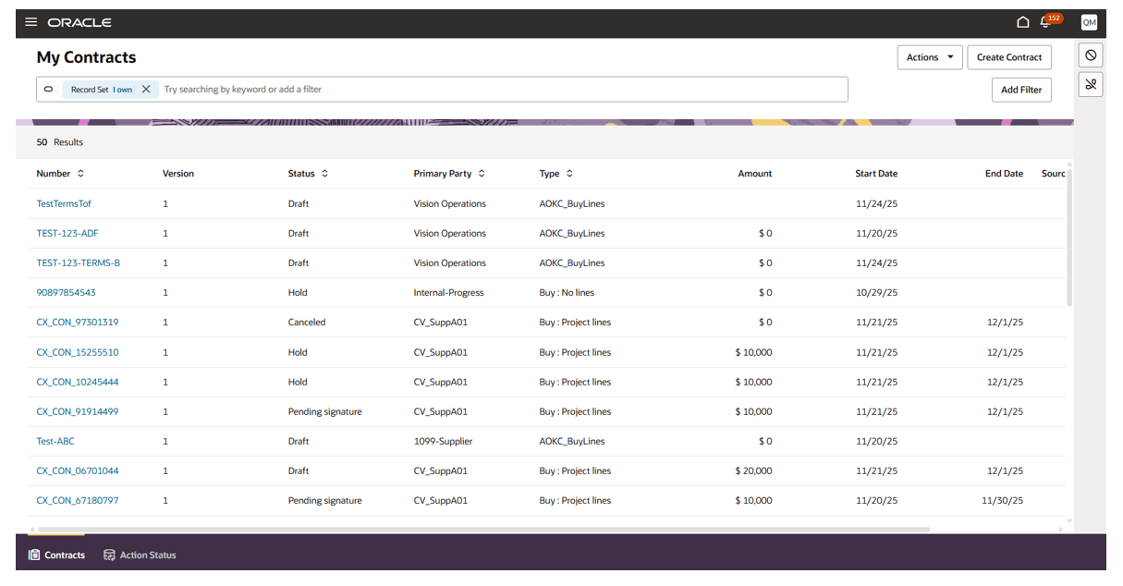
Task: Click Hold status for 90897854543
Action: tap(298, 292)
